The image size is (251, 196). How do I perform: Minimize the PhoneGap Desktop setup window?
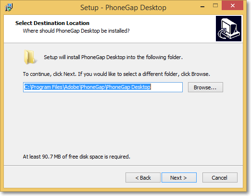coord(202,6)
